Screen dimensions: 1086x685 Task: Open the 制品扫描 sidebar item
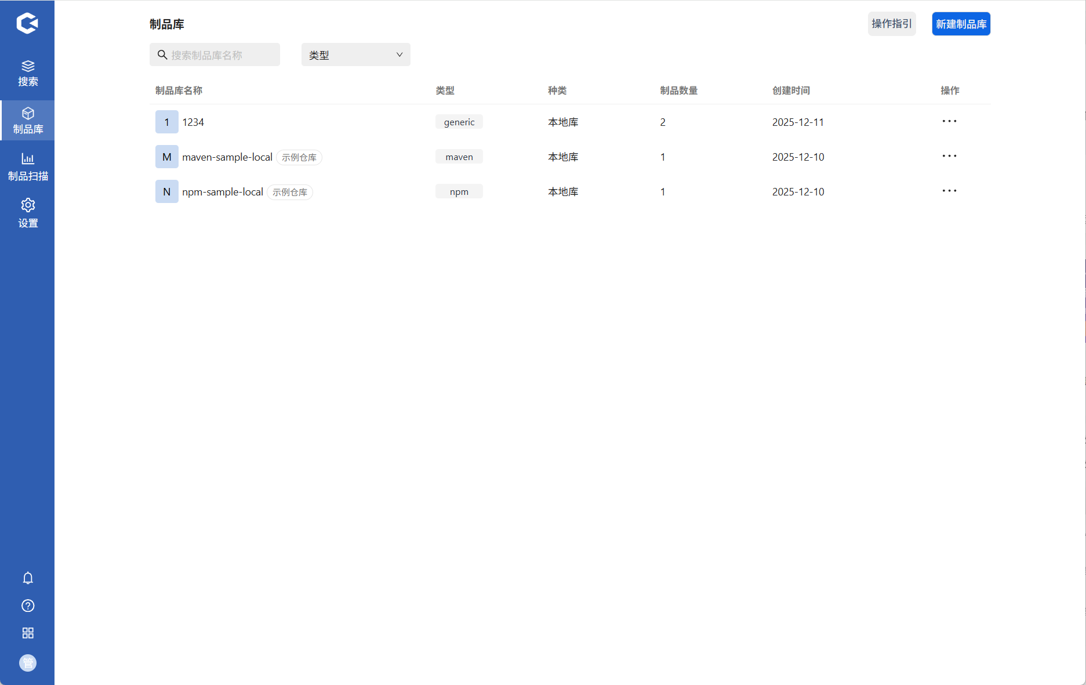(x=28, y=168)
